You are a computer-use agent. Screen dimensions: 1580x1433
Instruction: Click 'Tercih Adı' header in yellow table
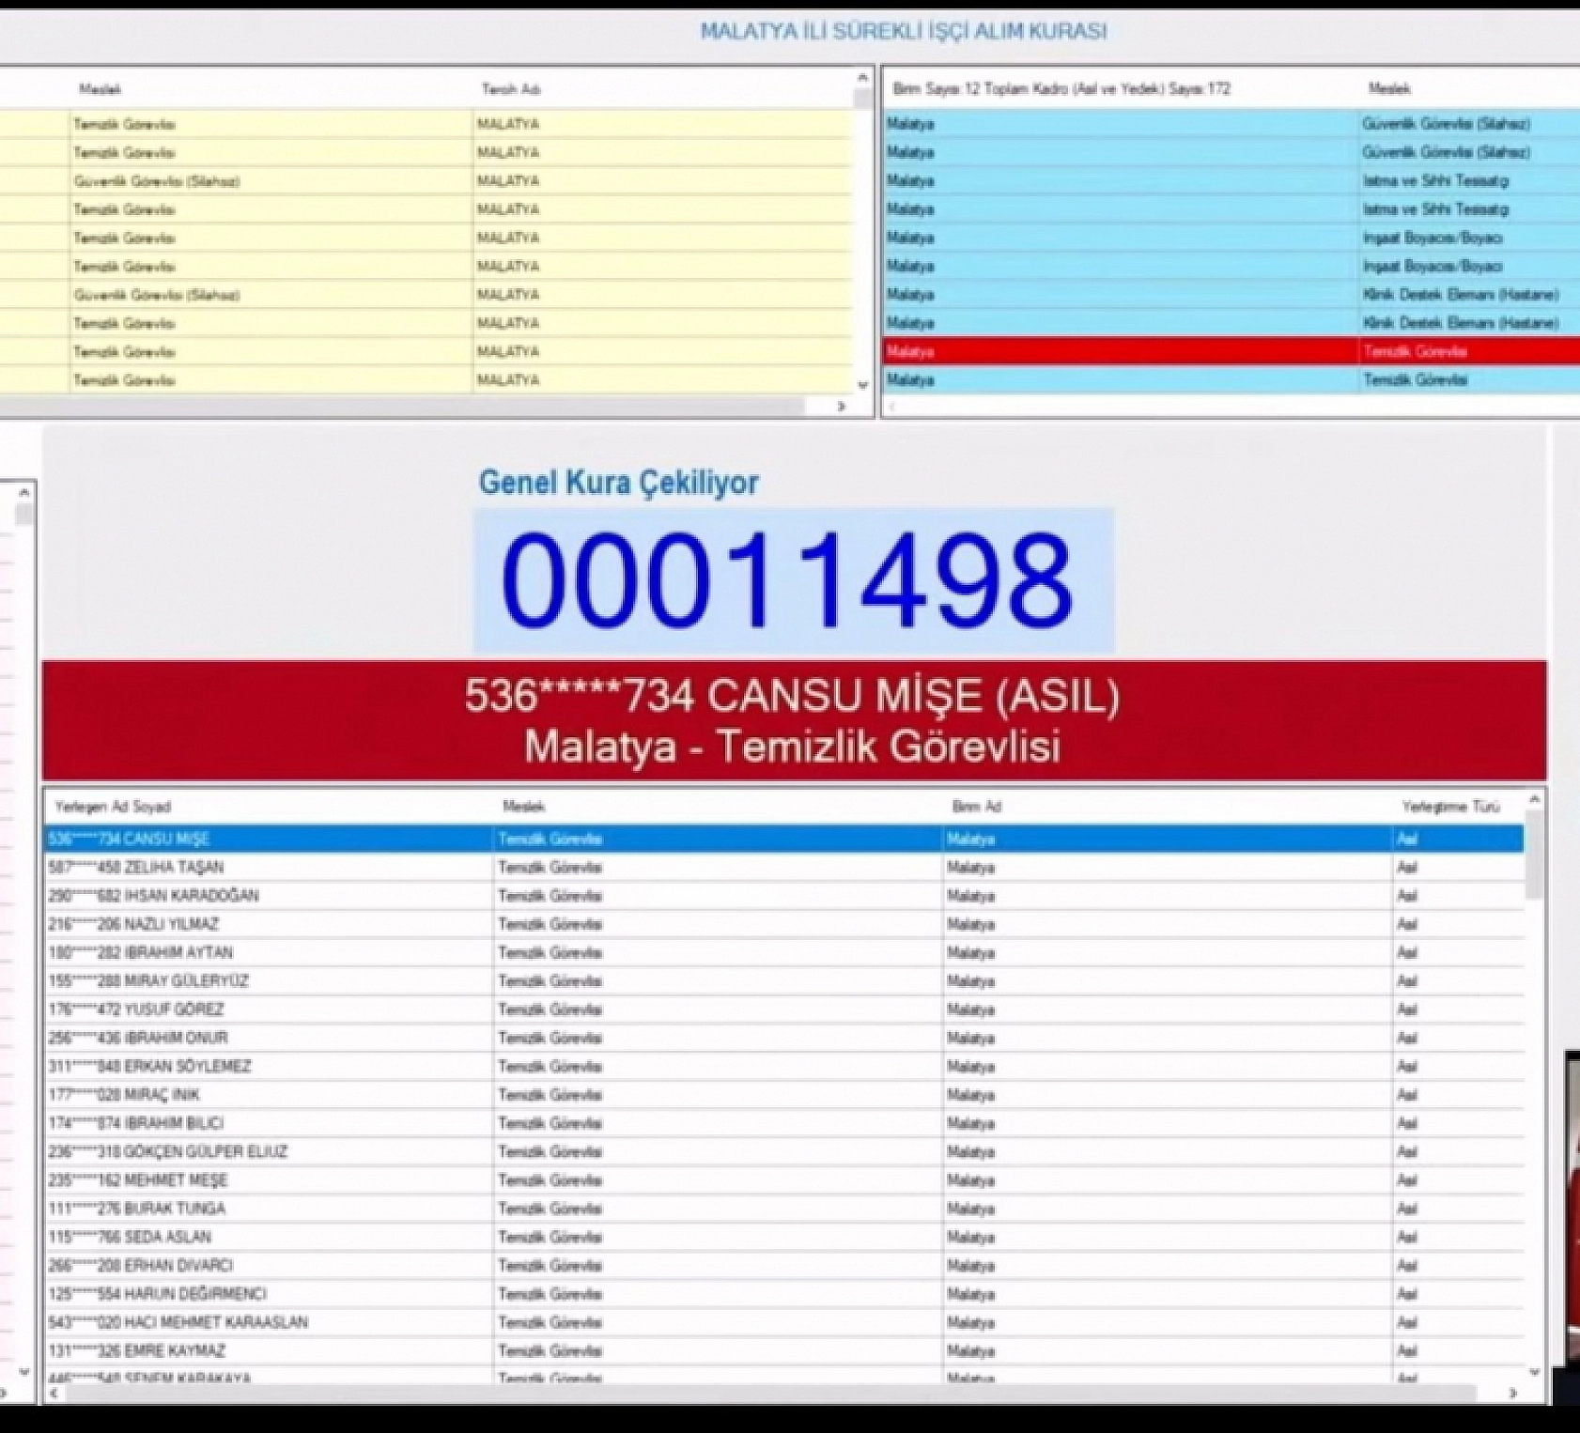tap(511, 89)
